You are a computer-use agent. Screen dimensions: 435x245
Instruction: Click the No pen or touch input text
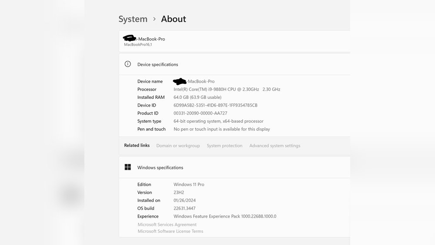[222, 129]
